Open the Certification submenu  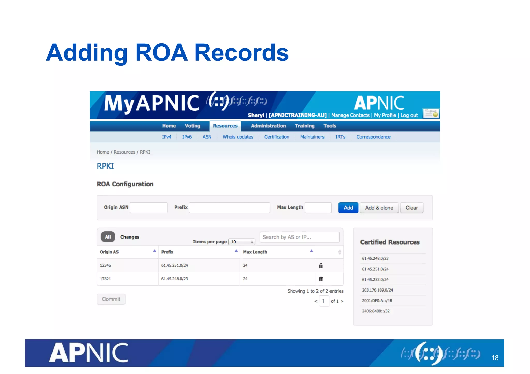(x=276, y=137)
